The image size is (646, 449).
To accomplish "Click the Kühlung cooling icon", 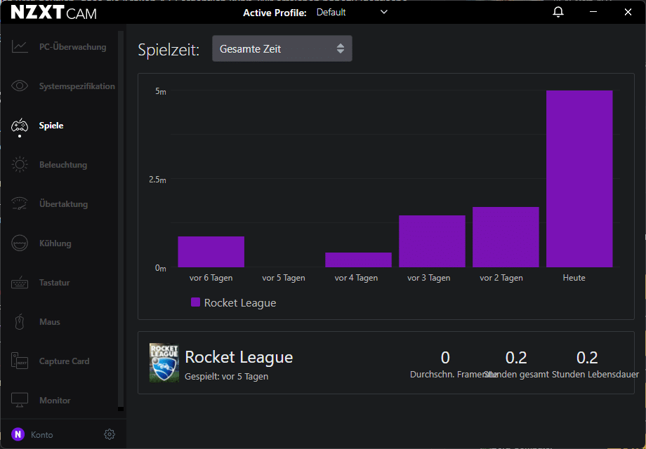I will click(x=20, y=243).
